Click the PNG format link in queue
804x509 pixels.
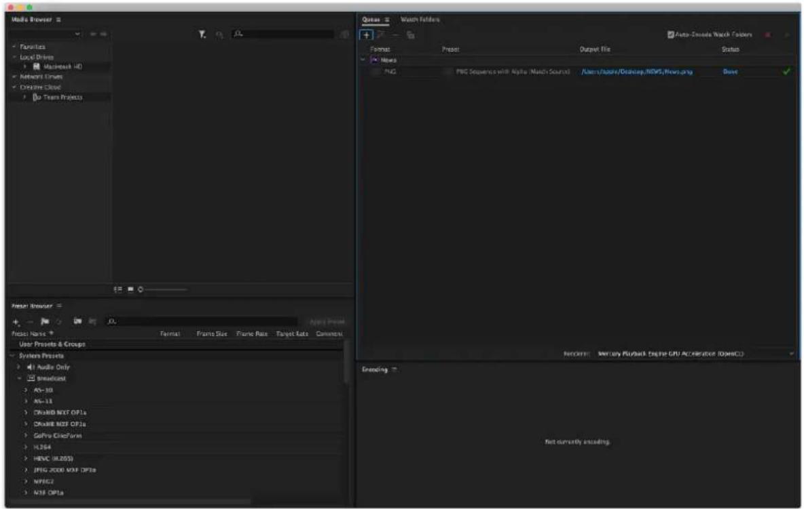(390, 72)
